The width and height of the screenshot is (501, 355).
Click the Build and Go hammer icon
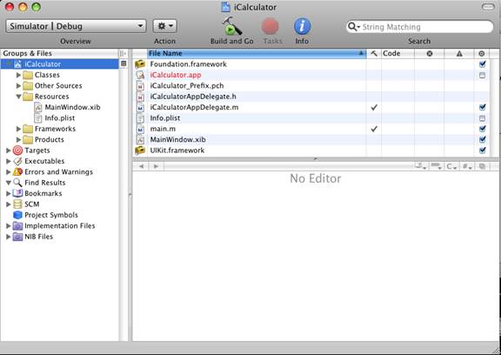(231, 26)
